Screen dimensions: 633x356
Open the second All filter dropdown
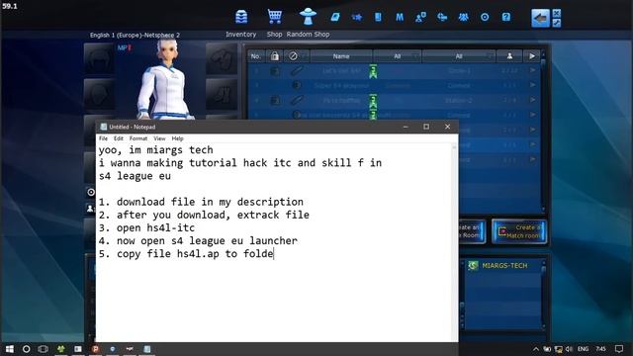[459, 56]
